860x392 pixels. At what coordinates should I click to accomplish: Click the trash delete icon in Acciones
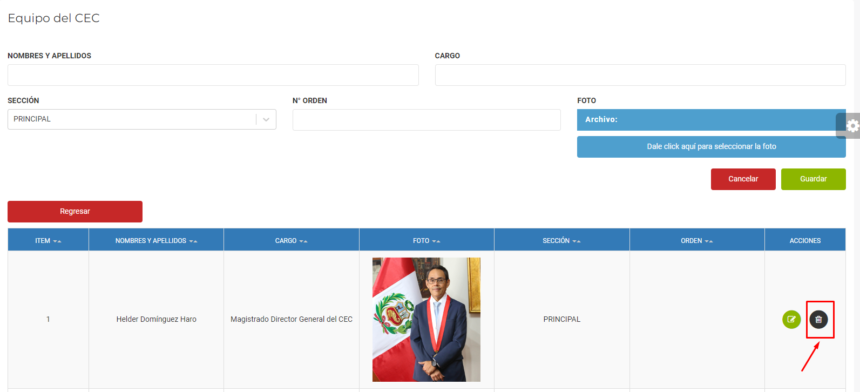pos(818,319)
